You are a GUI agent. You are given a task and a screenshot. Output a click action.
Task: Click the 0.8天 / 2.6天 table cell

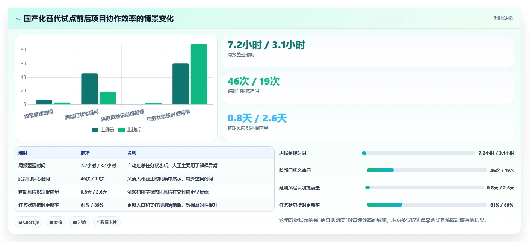pos(94,192)
